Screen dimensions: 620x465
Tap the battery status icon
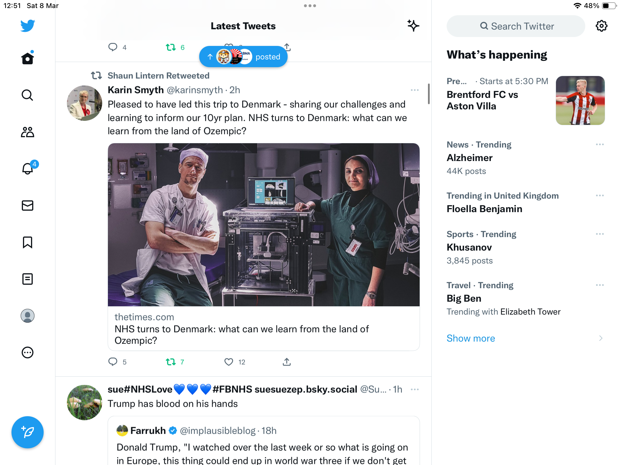pyautogui.click(x=609, y=6)
